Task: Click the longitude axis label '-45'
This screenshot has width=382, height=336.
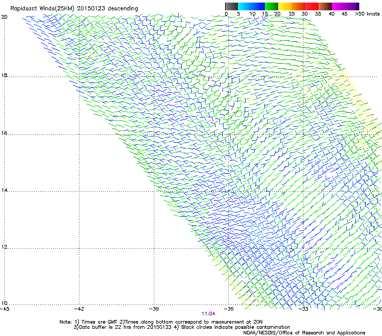Action: click(5, 309)
